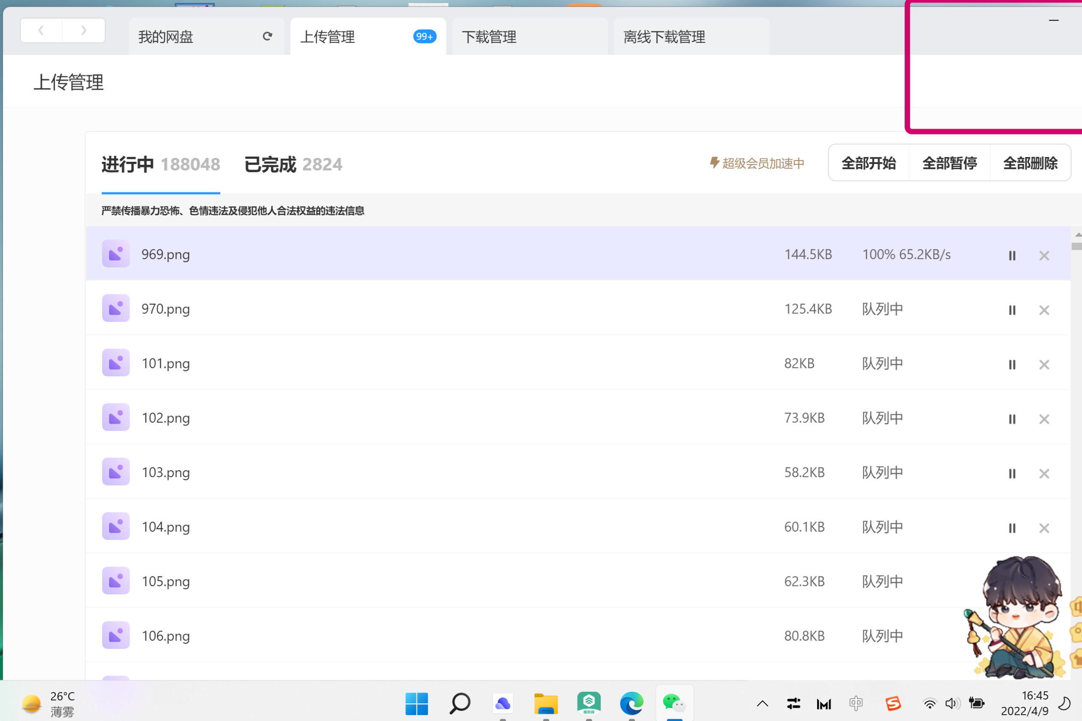Pause the upload of 103.png
Image resolution: width=1082 pixels, height=721 pixels.
pos(1012,473)
